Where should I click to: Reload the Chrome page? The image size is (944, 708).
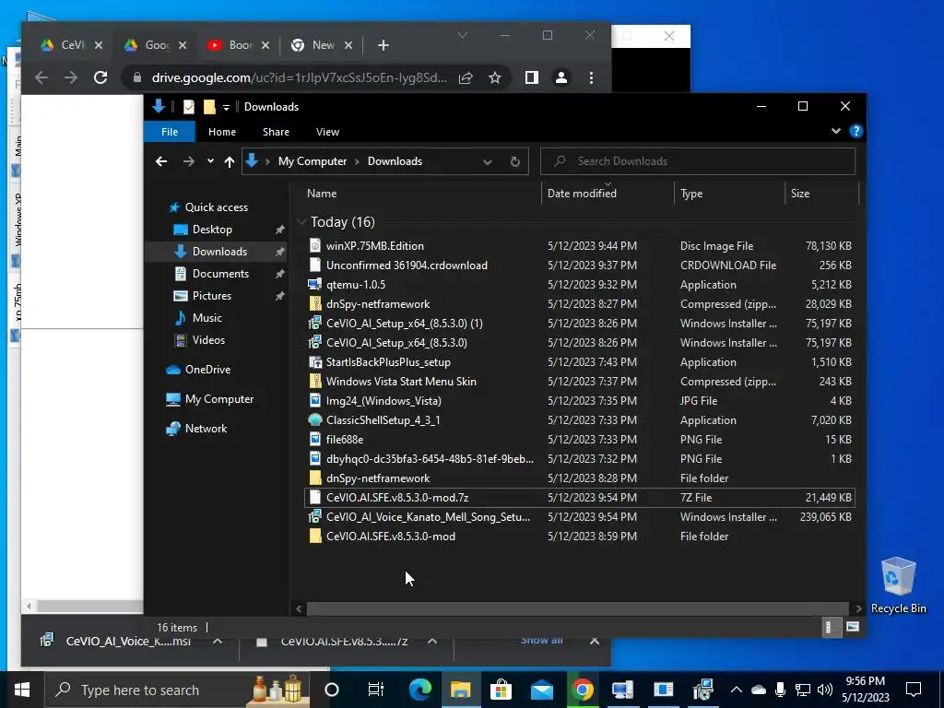tap(100, 77)
